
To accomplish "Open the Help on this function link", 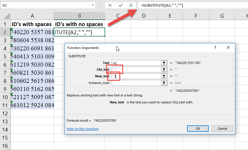I will 83,129.
